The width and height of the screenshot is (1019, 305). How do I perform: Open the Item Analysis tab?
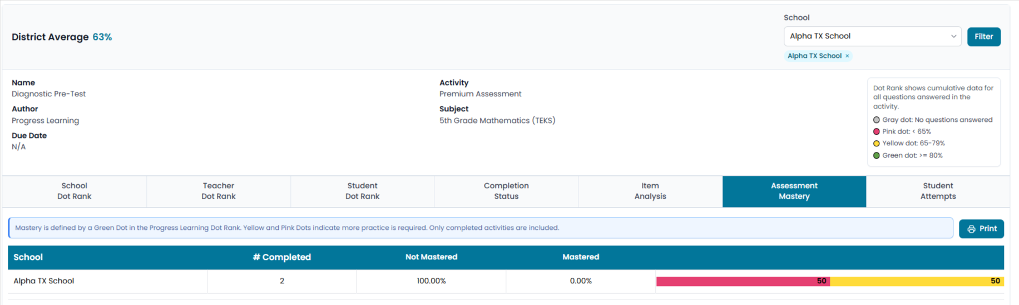coord(650,191)
